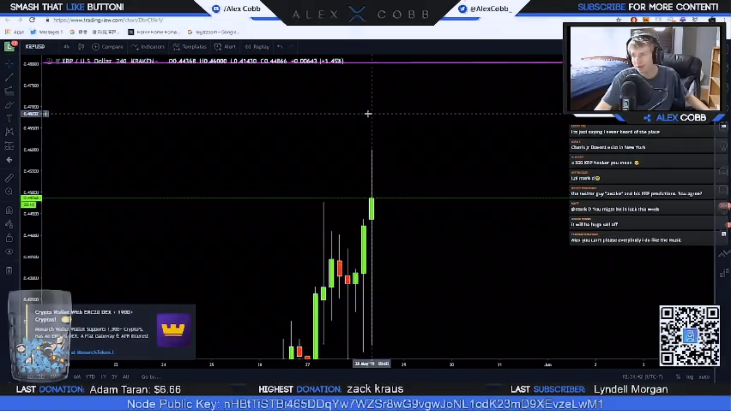The image size is (731, 411).
Task: Open the candle chart style selector
Action: coord(81,46)
